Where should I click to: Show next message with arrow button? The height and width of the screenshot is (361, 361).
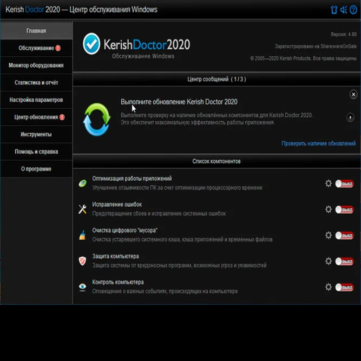point(350,117)
